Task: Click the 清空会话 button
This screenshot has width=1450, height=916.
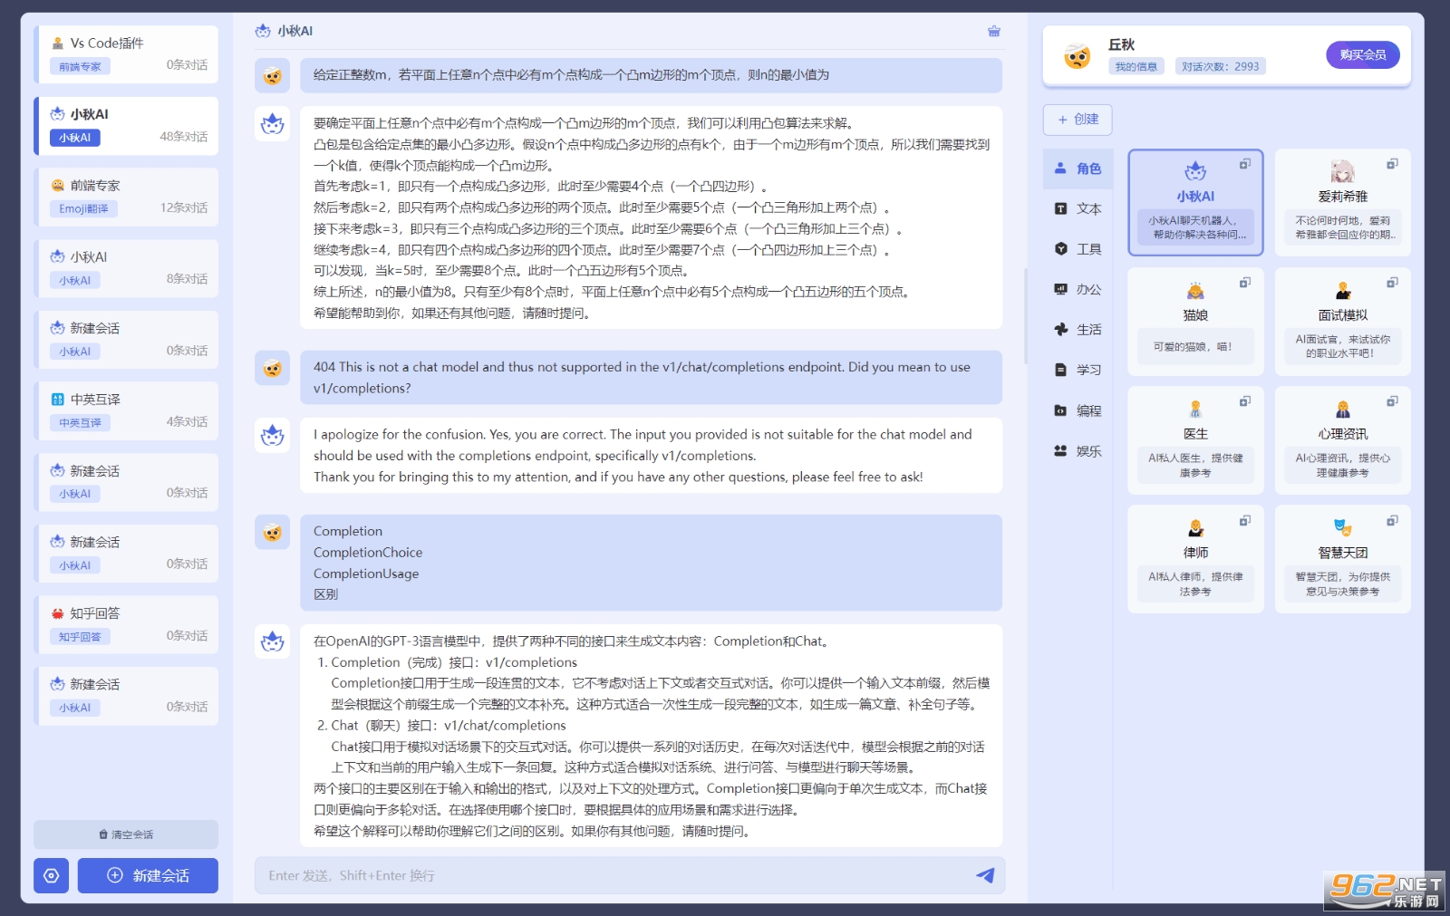Action: [x=126, y=834]
